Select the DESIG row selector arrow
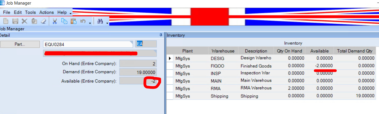This screenshot has height=114, width=379. point(170,58)
